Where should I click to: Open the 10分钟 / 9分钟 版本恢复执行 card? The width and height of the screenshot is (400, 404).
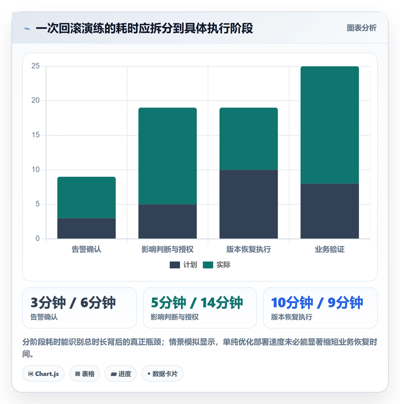pos(320,308)
